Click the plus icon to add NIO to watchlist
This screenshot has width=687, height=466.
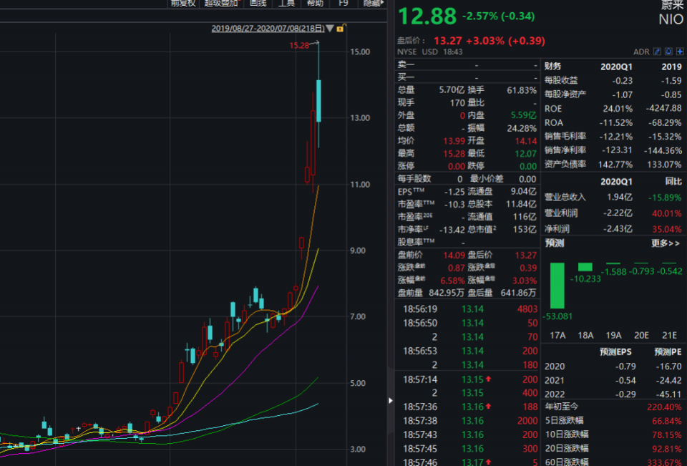pyautogui.click(x=679, y=52)
